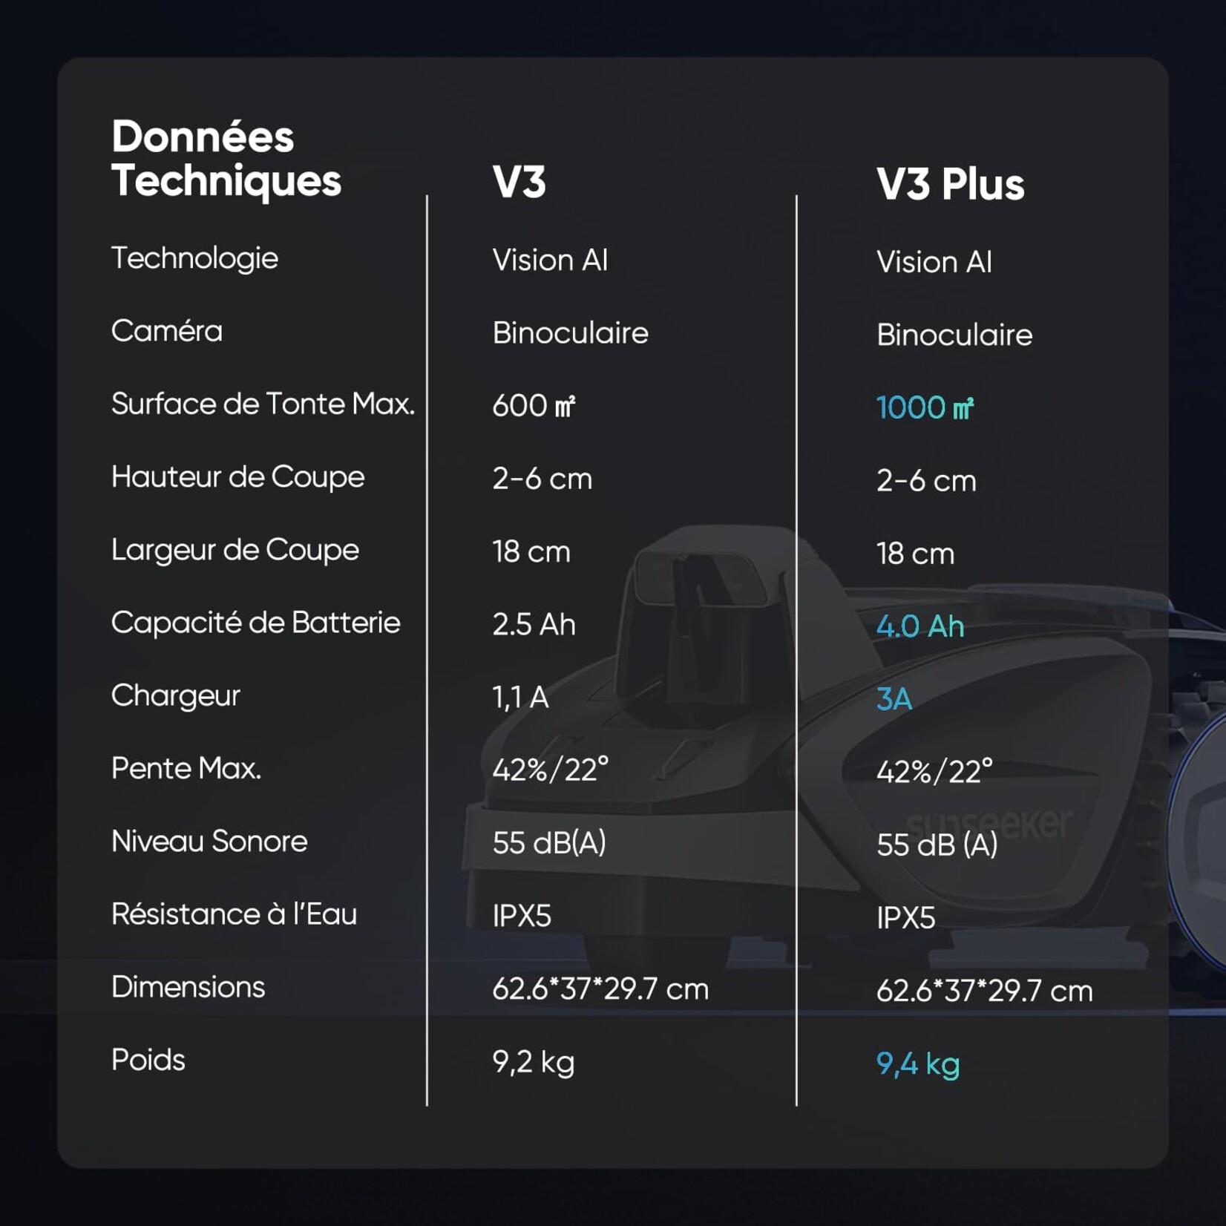The width and height of the screenshot is (1226, 1226).
Task: Click the highlighted 3A charger value
Action: pos(894,699)
